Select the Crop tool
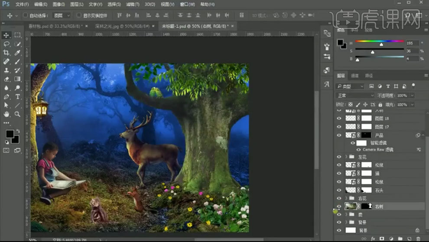This screenshot has height=242, width=429. (x=6, y=52)
